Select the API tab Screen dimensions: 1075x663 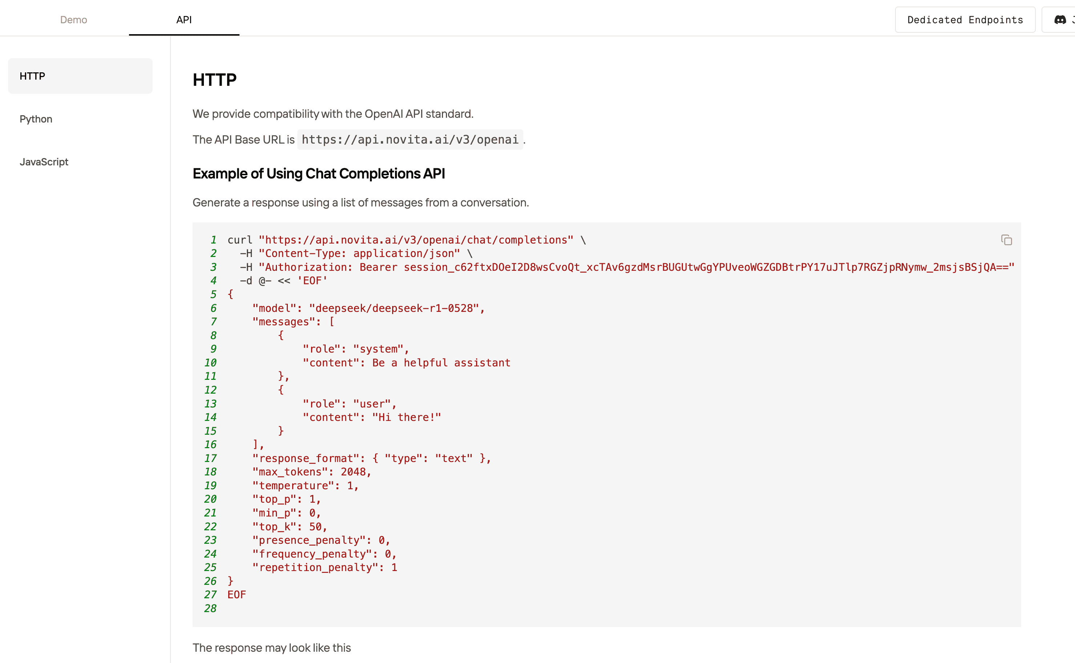(x=184, y=20)
